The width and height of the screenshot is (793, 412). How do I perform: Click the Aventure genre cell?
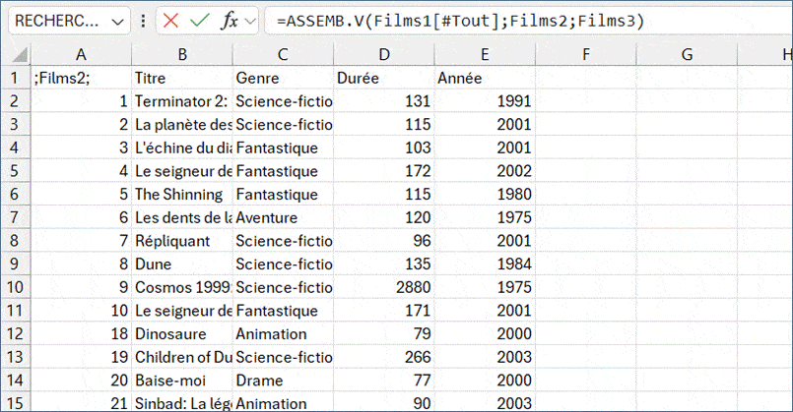pos(283,217)
